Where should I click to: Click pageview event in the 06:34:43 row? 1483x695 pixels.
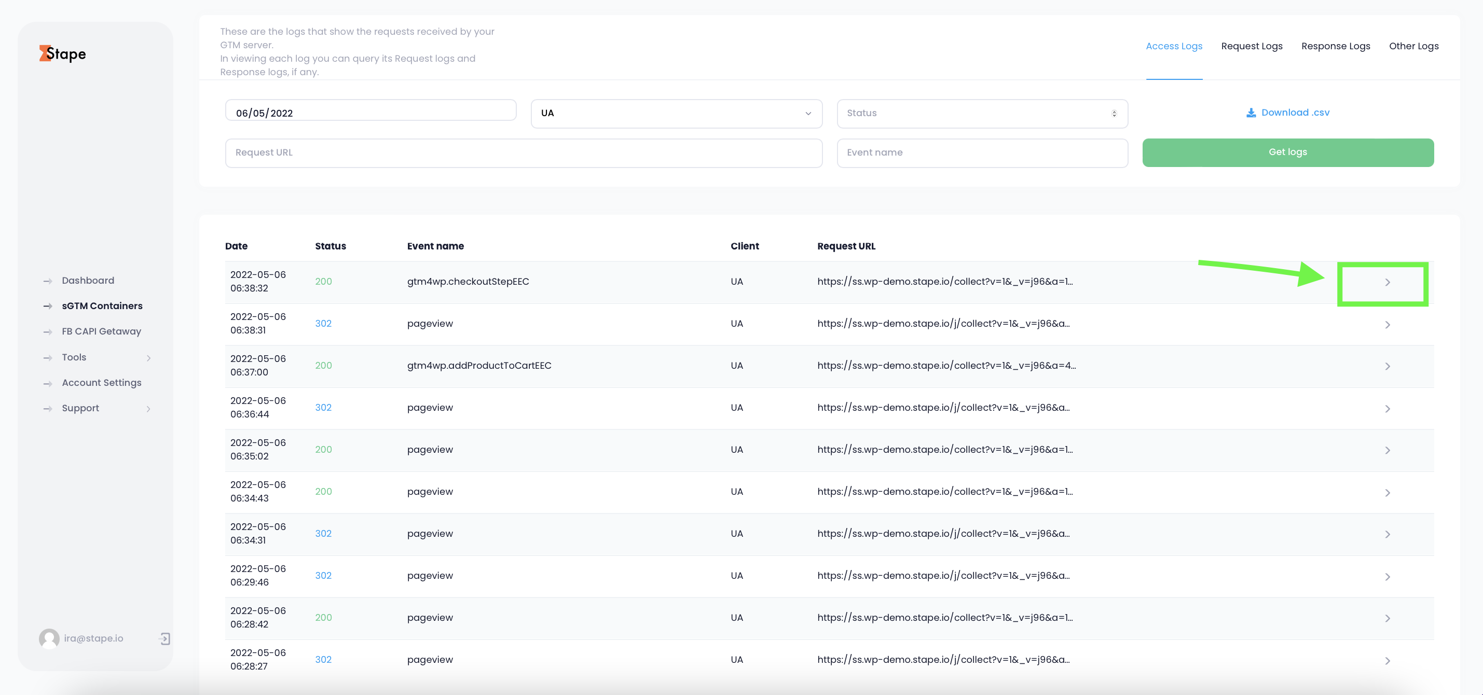430,492
